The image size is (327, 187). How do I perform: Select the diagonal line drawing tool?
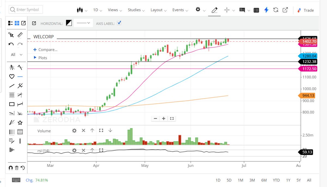[x=12, y=86]
